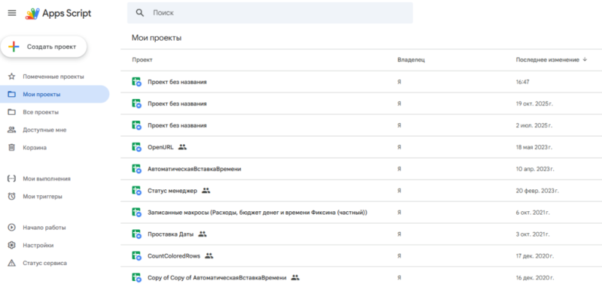602x305 pixels.
Task: Click shared icon next to Проставка Даты
Action: [202, 234]
